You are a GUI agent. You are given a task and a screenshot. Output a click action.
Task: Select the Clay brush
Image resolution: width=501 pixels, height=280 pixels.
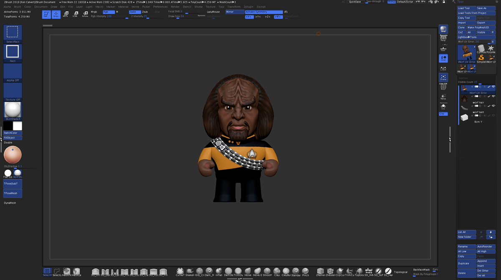(277, 272)
